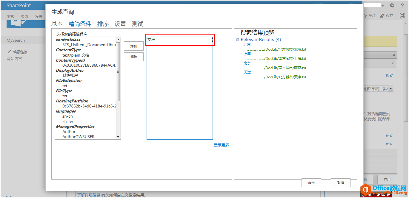The width and height of the screenshot is (409, 198).
Task: Click the 添加 button
Action: (134, 46)
